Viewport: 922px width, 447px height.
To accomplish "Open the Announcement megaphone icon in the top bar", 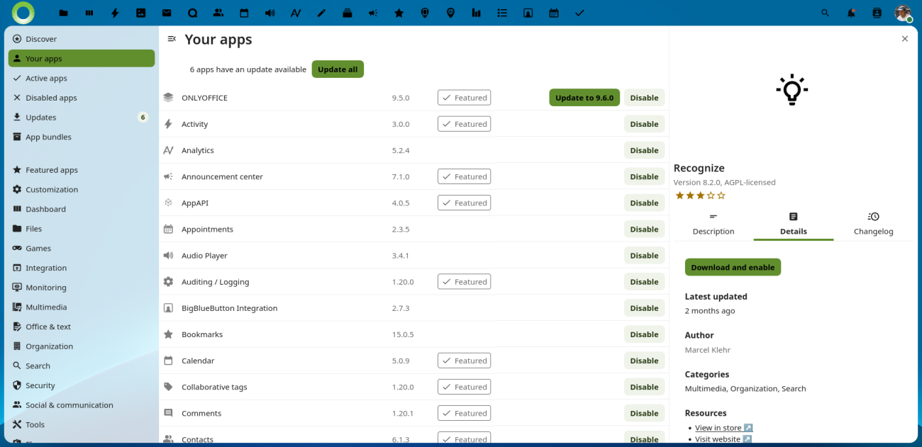I will pos(373,13).
